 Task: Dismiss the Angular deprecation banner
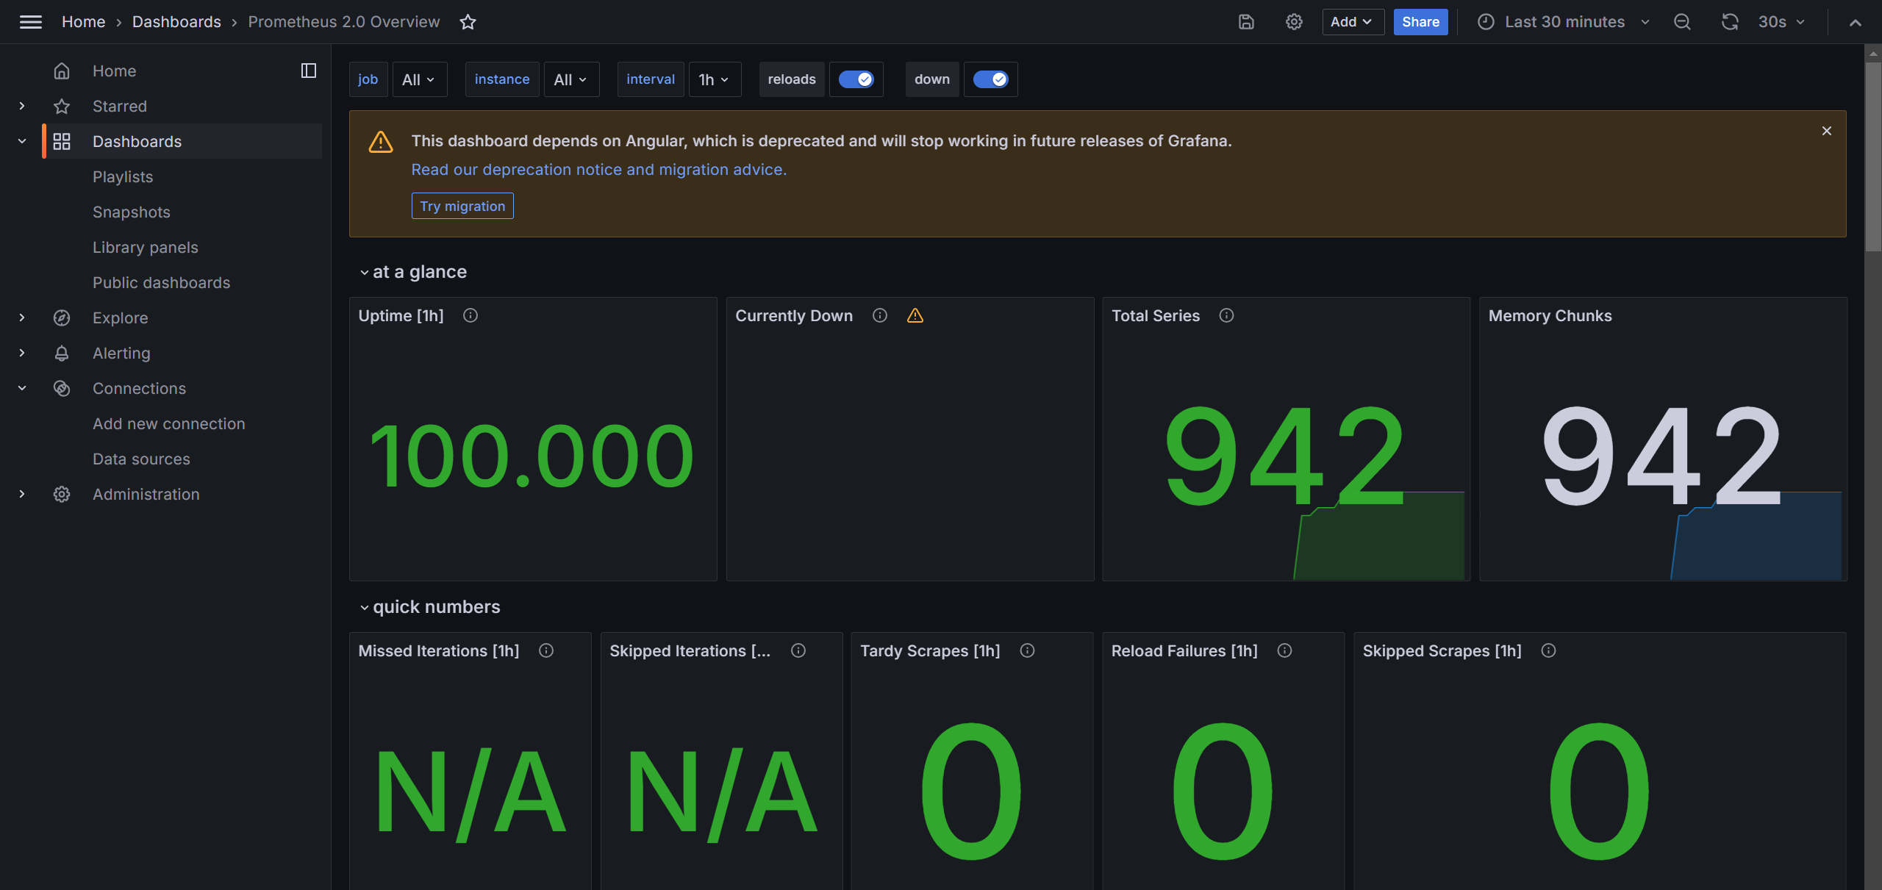[1827, 131]
